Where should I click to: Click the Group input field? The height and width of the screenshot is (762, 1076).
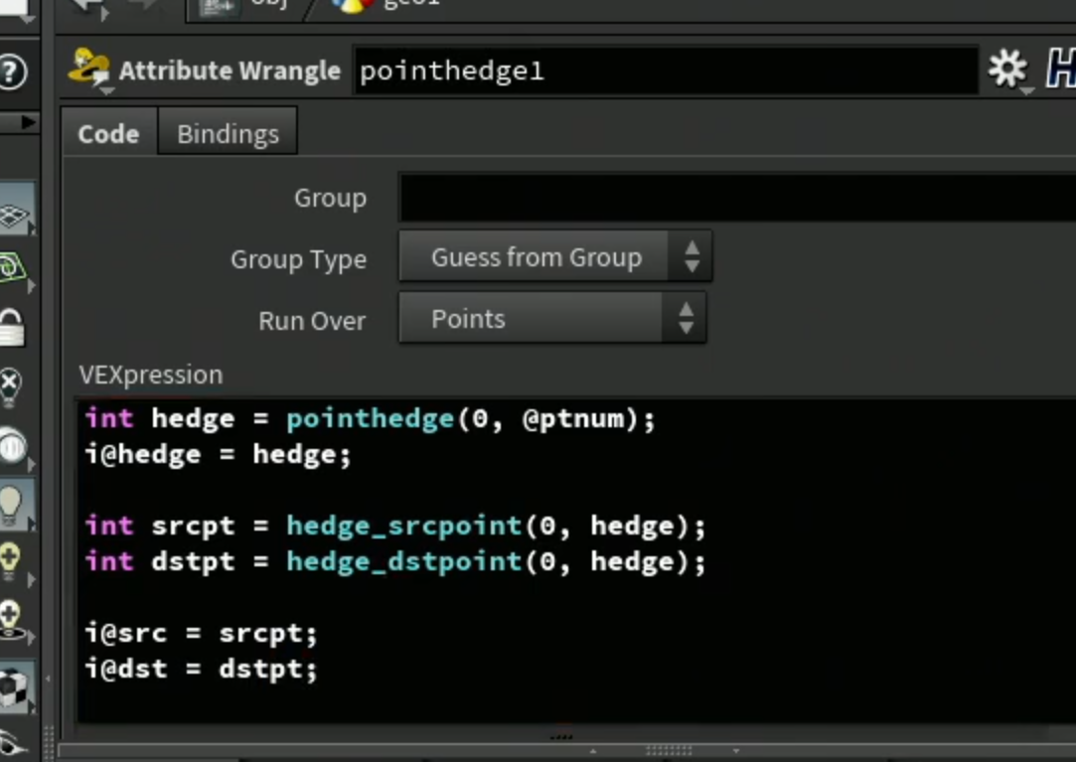[737, 198]
